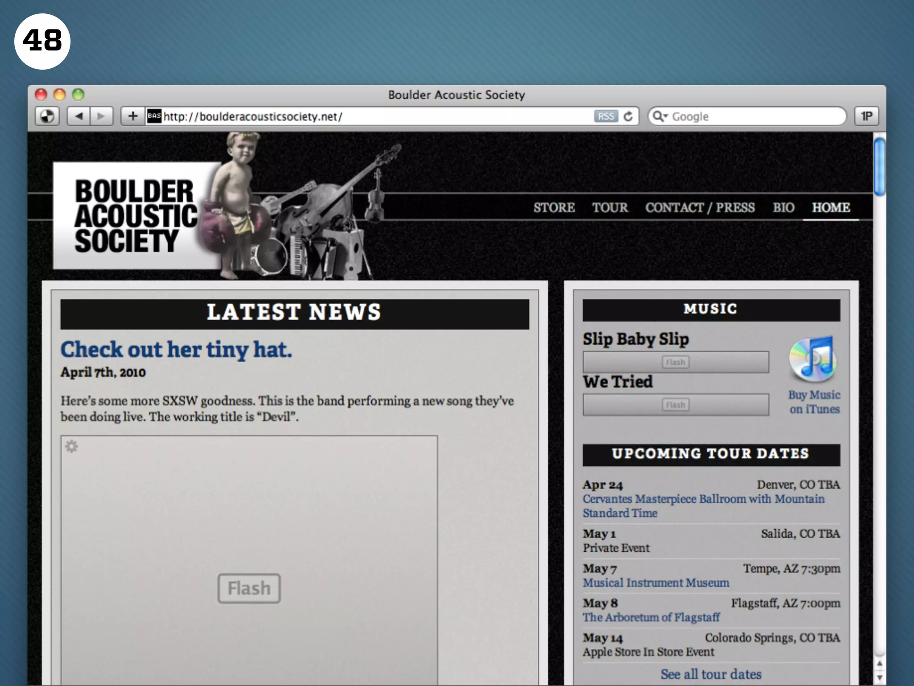Click the gear icon in video box
Image resolution: width=914 pixels, height=686 pixels.
pos(71,446)
